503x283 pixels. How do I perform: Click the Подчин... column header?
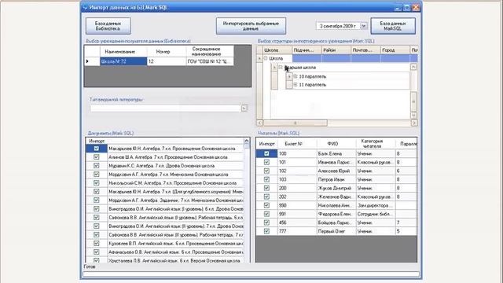307,50
